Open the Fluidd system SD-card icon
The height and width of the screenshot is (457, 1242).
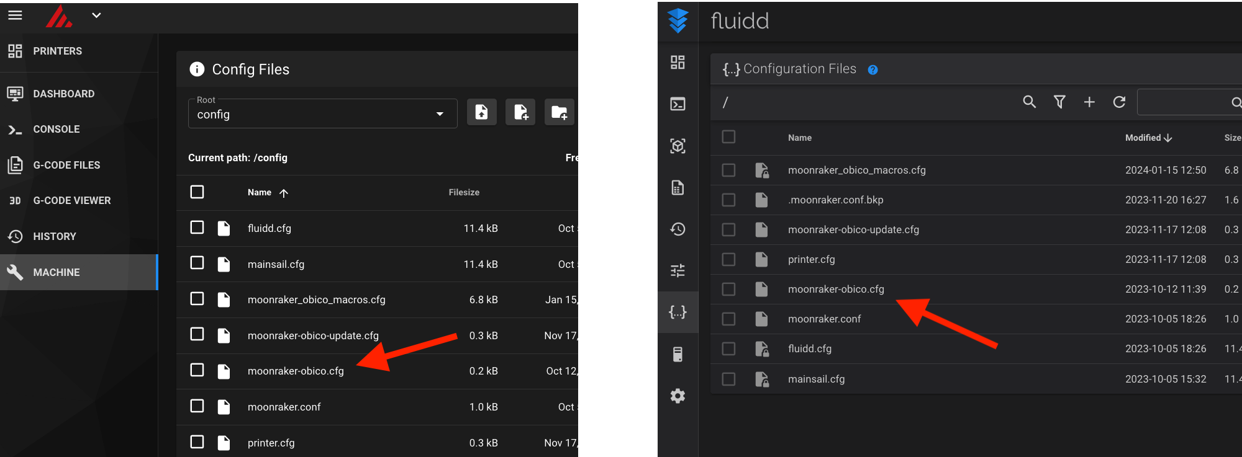tap(678, 354)
